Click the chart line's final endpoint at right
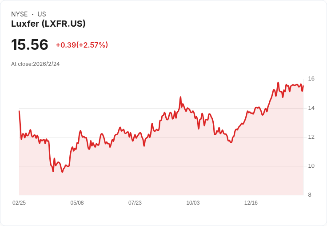This screenshot has height=226, width=327. [303, 86]
